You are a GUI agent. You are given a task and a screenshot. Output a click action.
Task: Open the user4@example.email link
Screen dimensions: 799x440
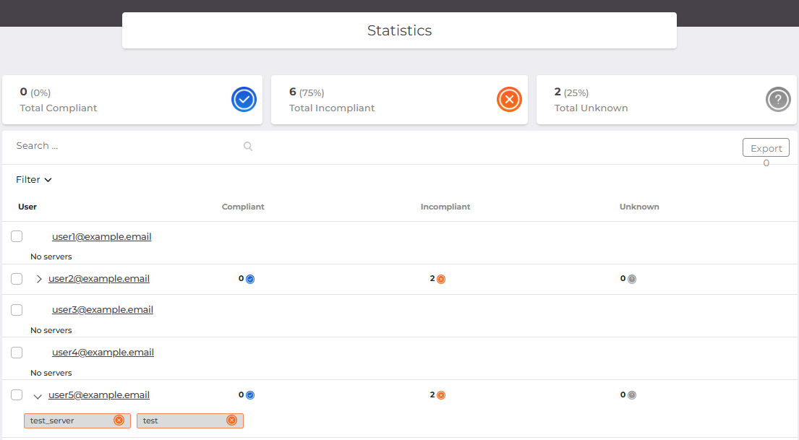pyautogui.click(x=103, y=353)
